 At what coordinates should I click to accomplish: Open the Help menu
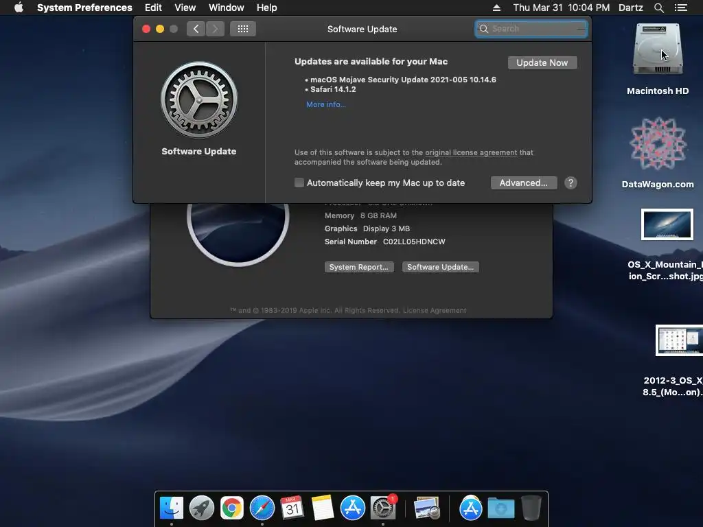(x=267, y=8)
